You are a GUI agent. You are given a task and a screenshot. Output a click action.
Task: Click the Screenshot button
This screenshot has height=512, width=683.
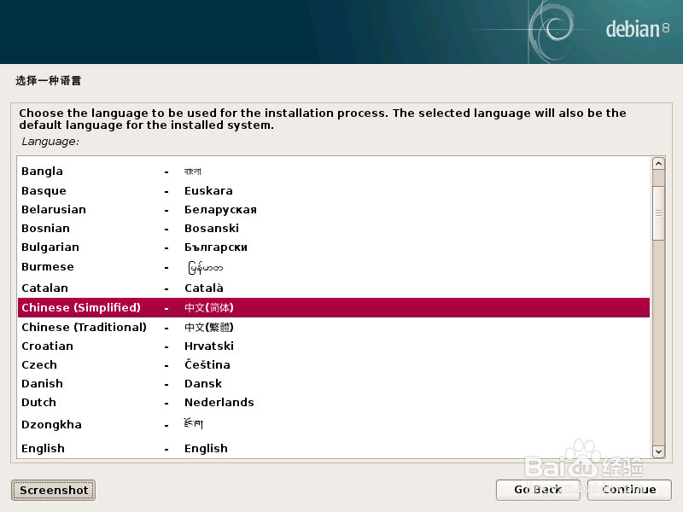tap(53, 490)
